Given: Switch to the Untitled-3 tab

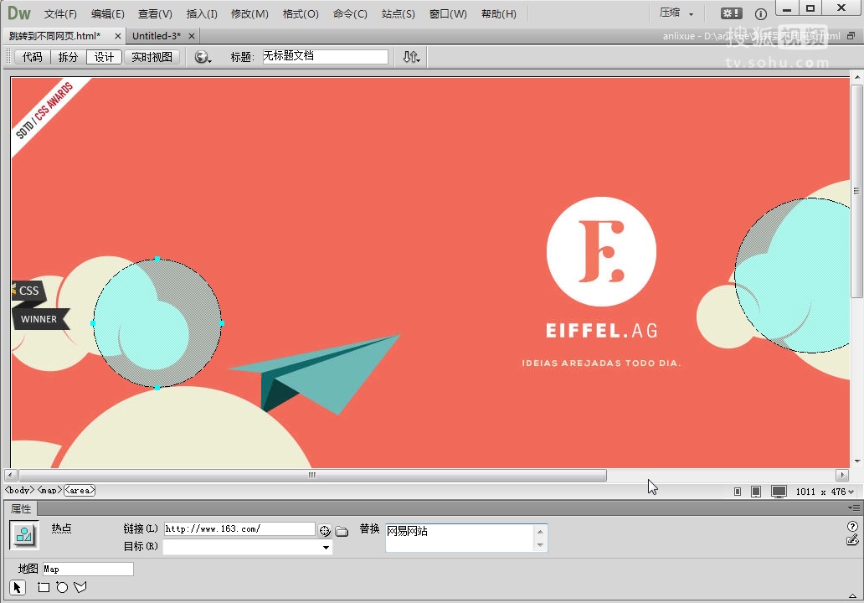Looking at the screenshot, I should [x=157, y=36].
